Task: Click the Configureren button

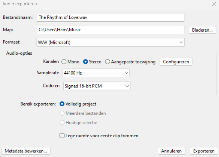Action: [x=176, y=62]
